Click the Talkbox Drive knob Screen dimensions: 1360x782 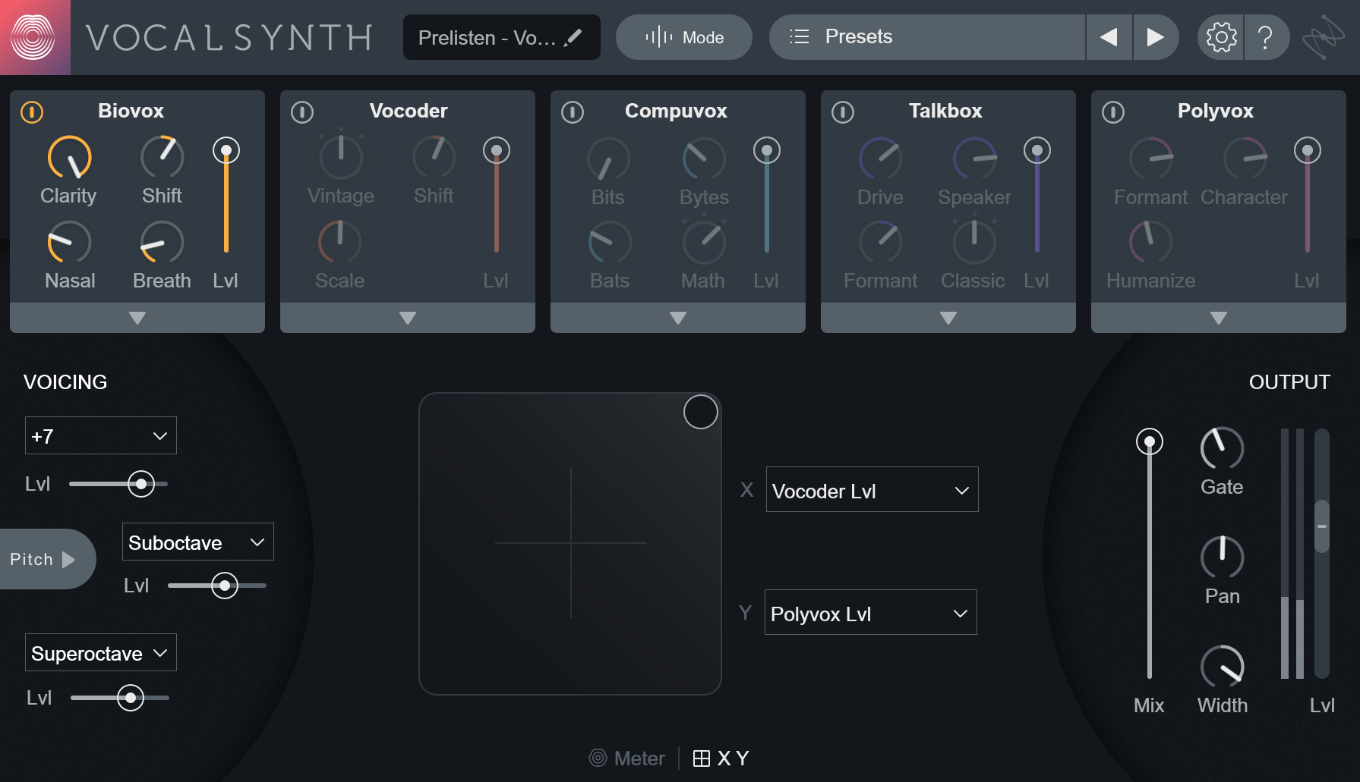coord(881,159)
